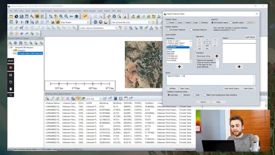275x155 pixels.
Task: Open the Set up Favorites List dropdown
Action: [x=149, y=22]
